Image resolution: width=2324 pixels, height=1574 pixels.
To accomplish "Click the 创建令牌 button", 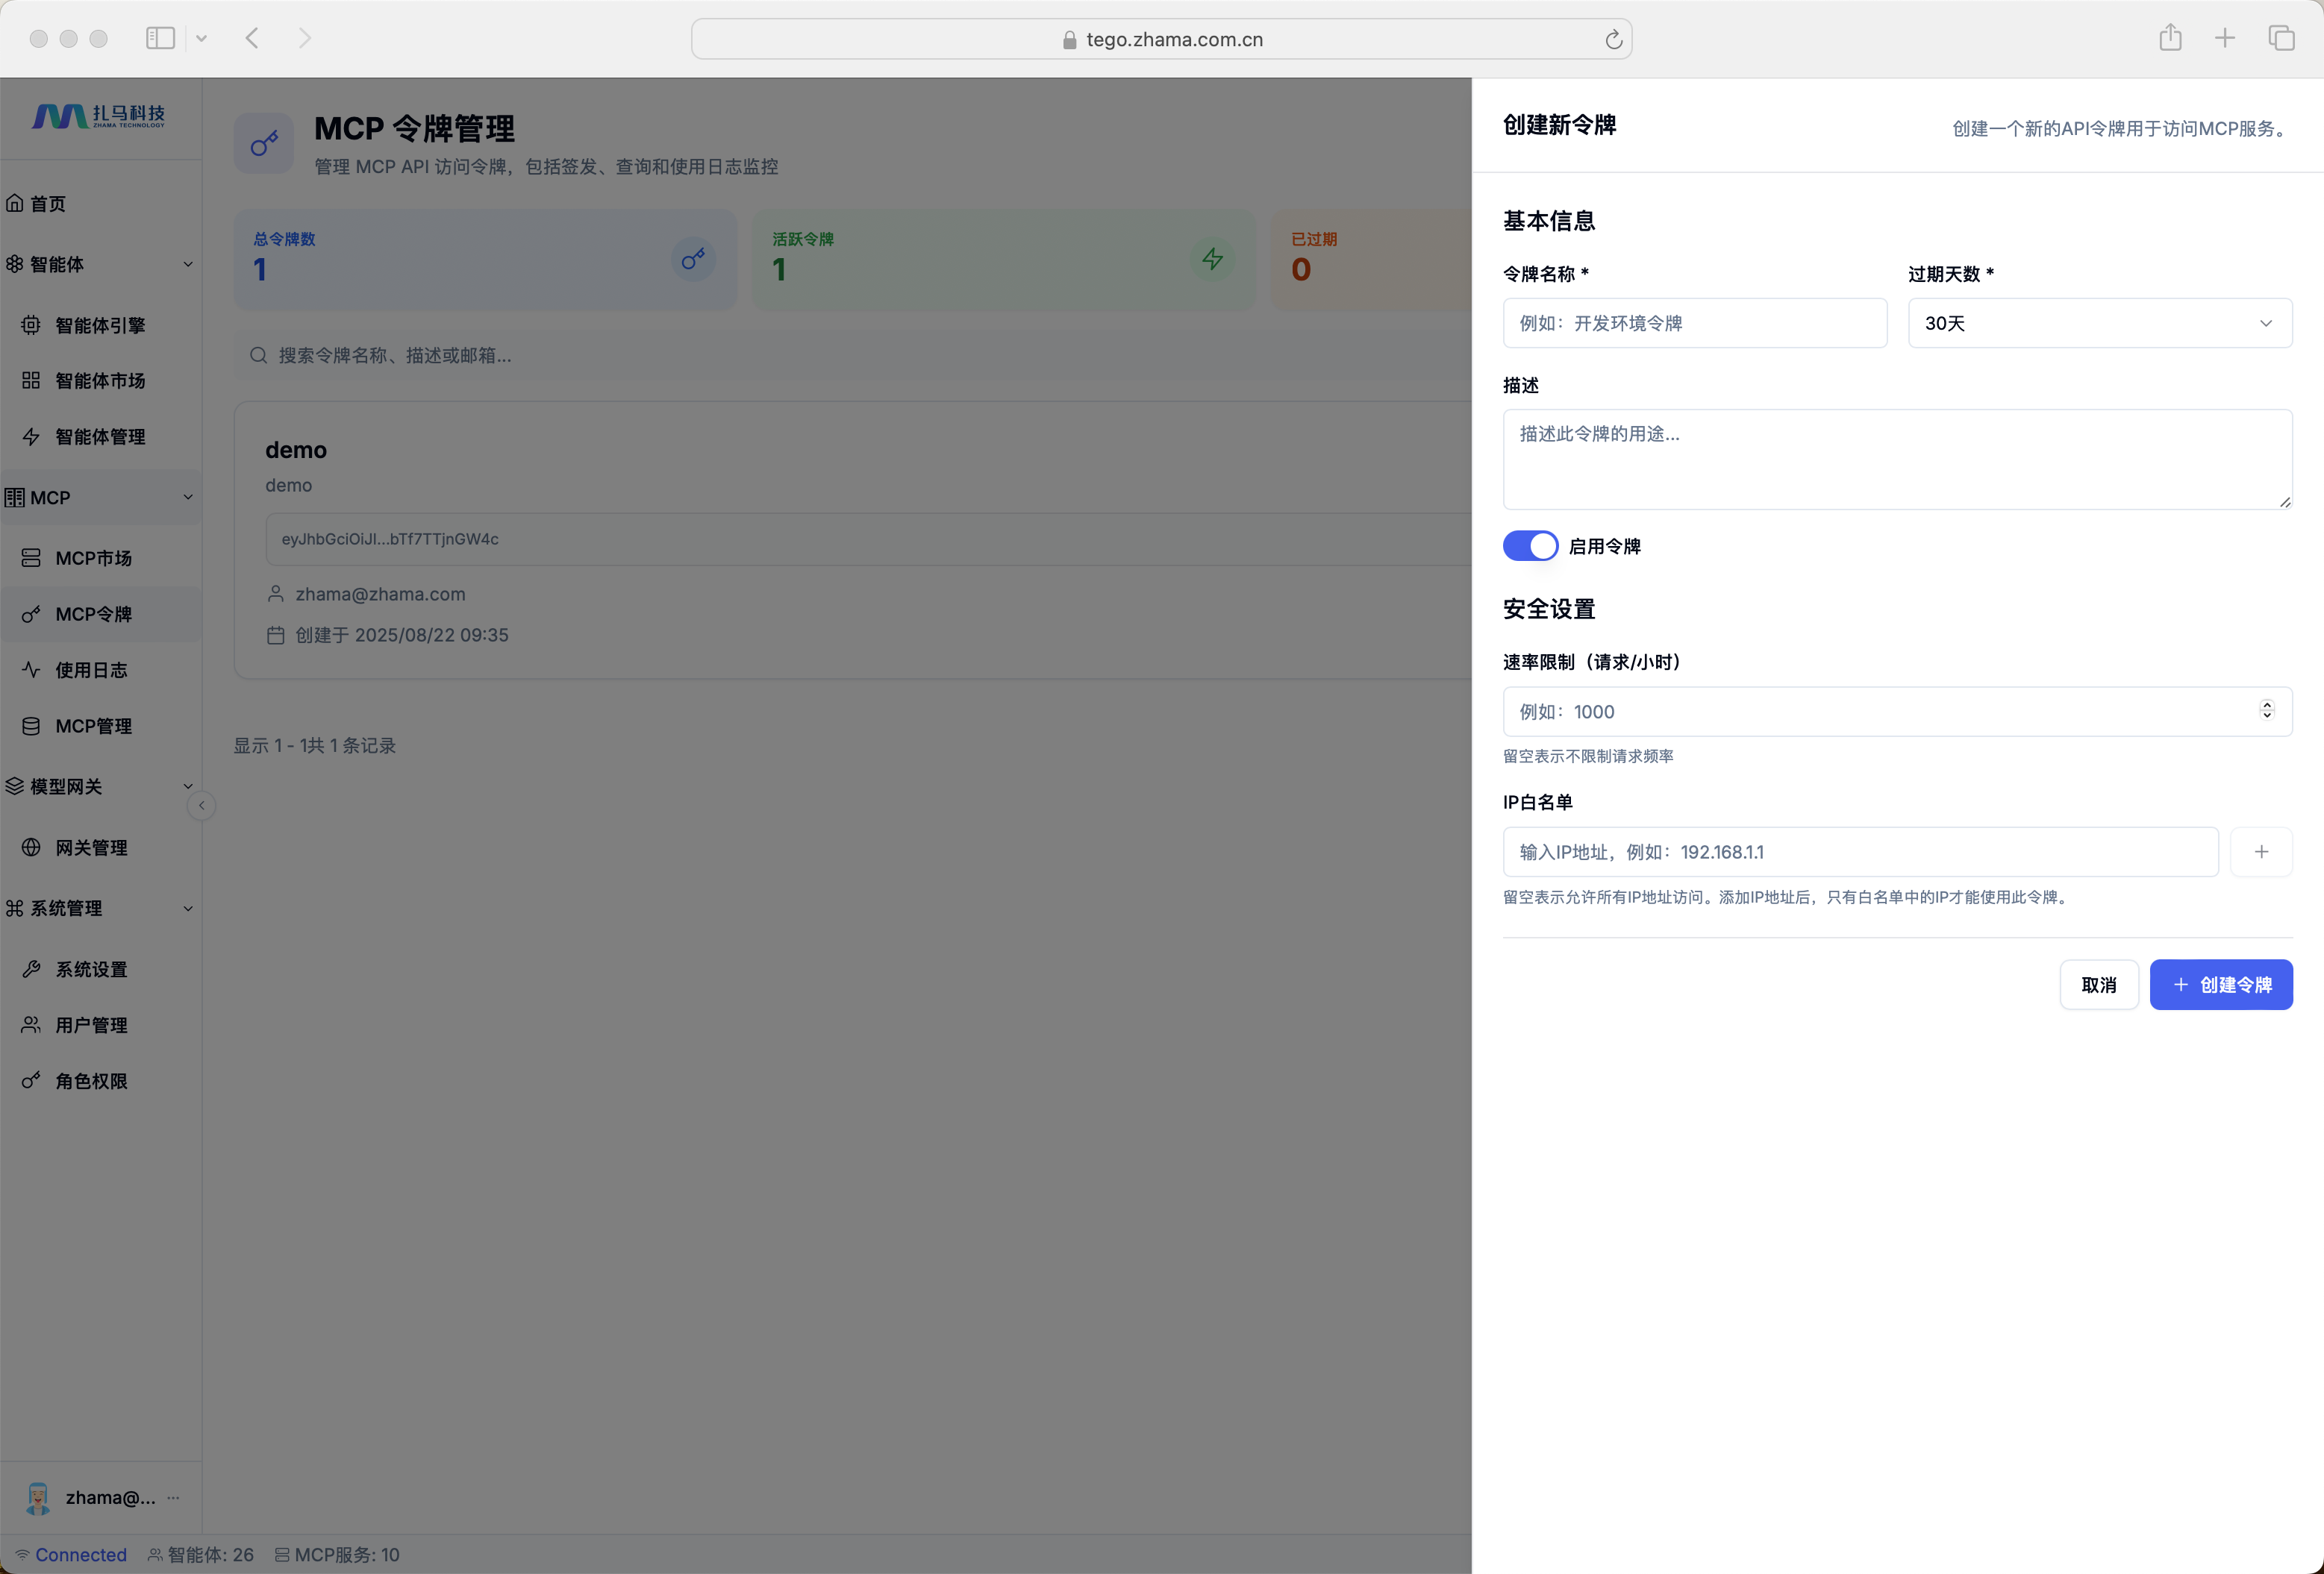I will [x=2220, y=985].
